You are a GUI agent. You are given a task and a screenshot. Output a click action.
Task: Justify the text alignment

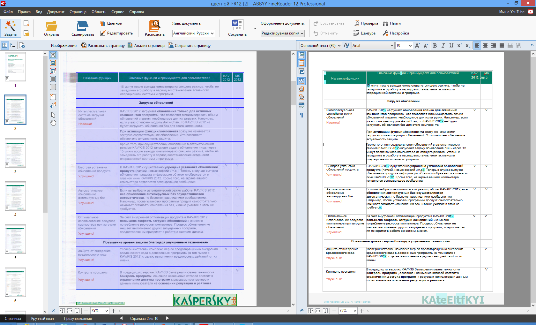point(502,45)
